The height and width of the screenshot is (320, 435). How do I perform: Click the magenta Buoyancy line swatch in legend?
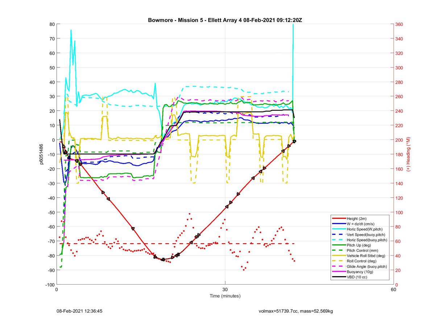click(339, 272)
